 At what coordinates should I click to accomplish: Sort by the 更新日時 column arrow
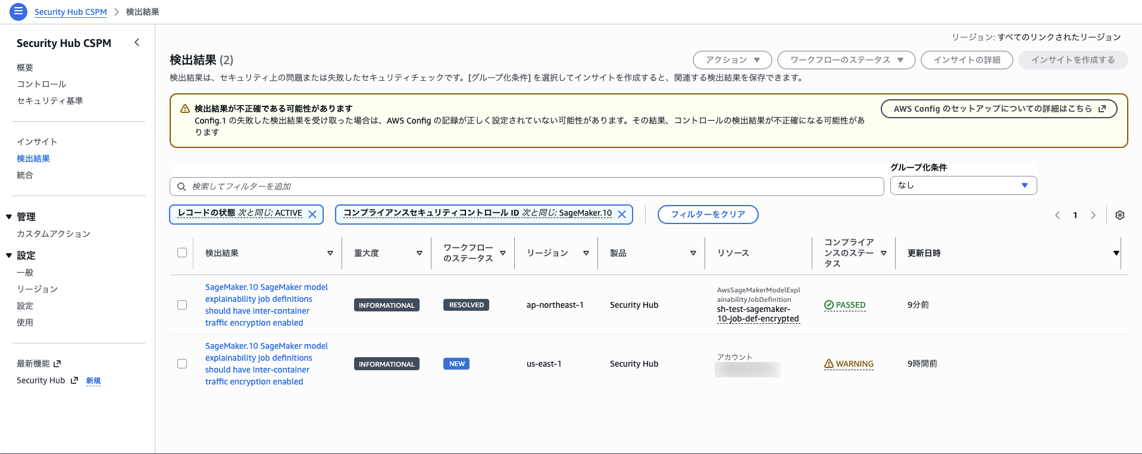(x=1116, y=253)
